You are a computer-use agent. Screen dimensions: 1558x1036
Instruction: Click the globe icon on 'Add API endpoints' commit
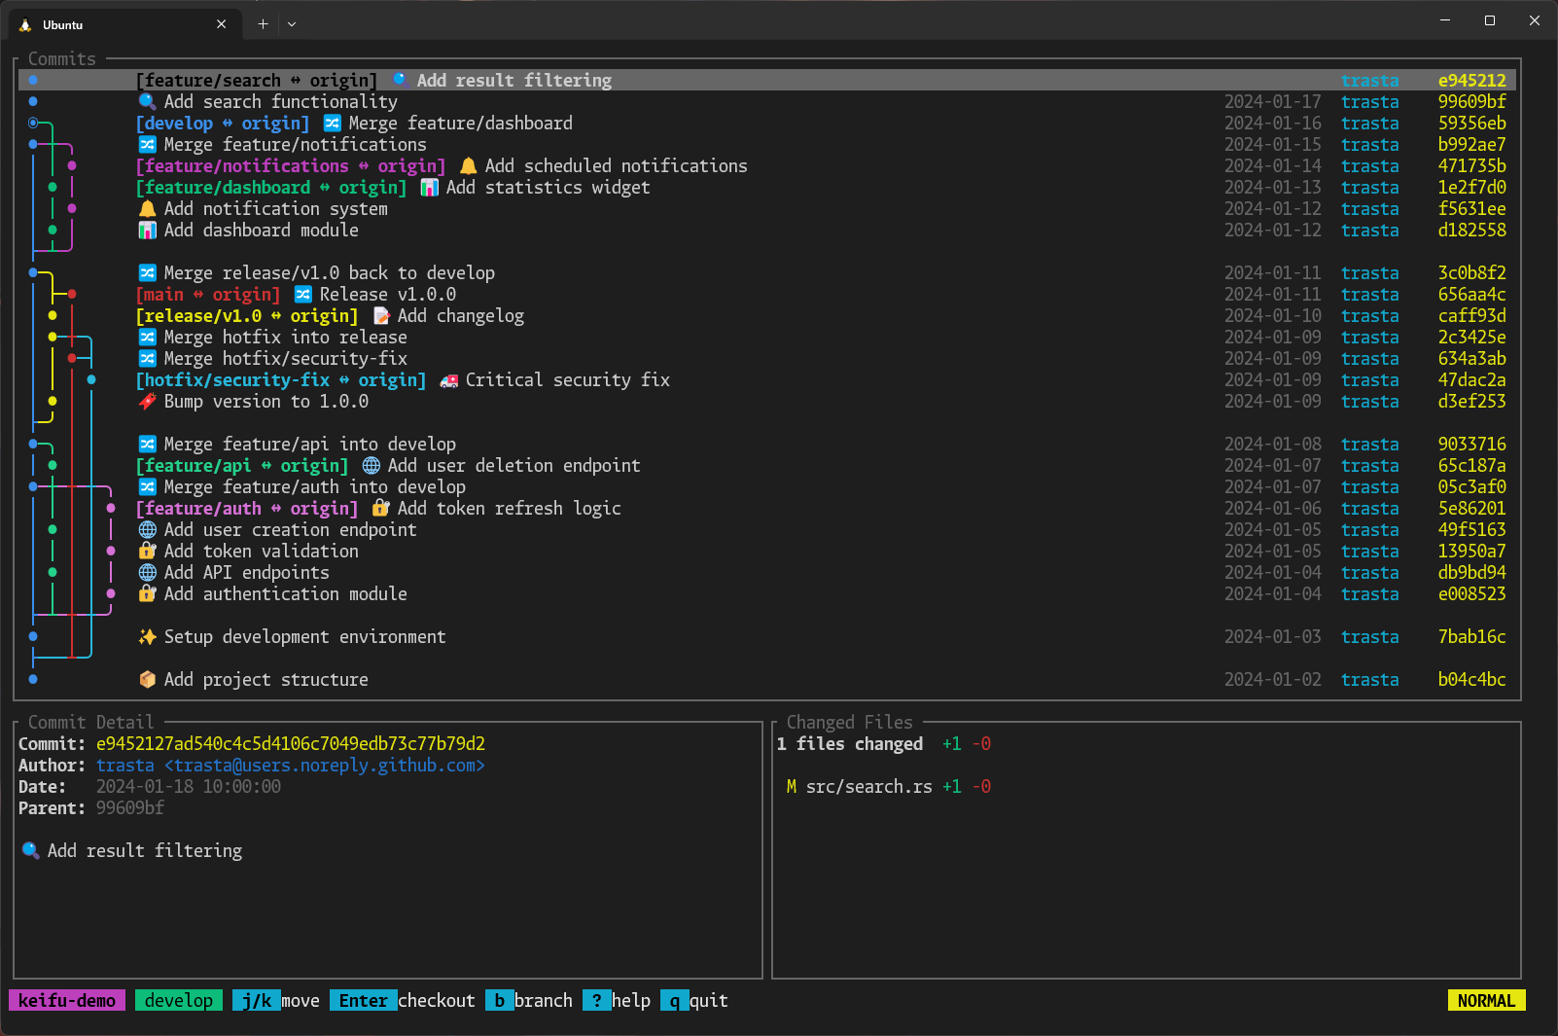(x=147, y=572)
